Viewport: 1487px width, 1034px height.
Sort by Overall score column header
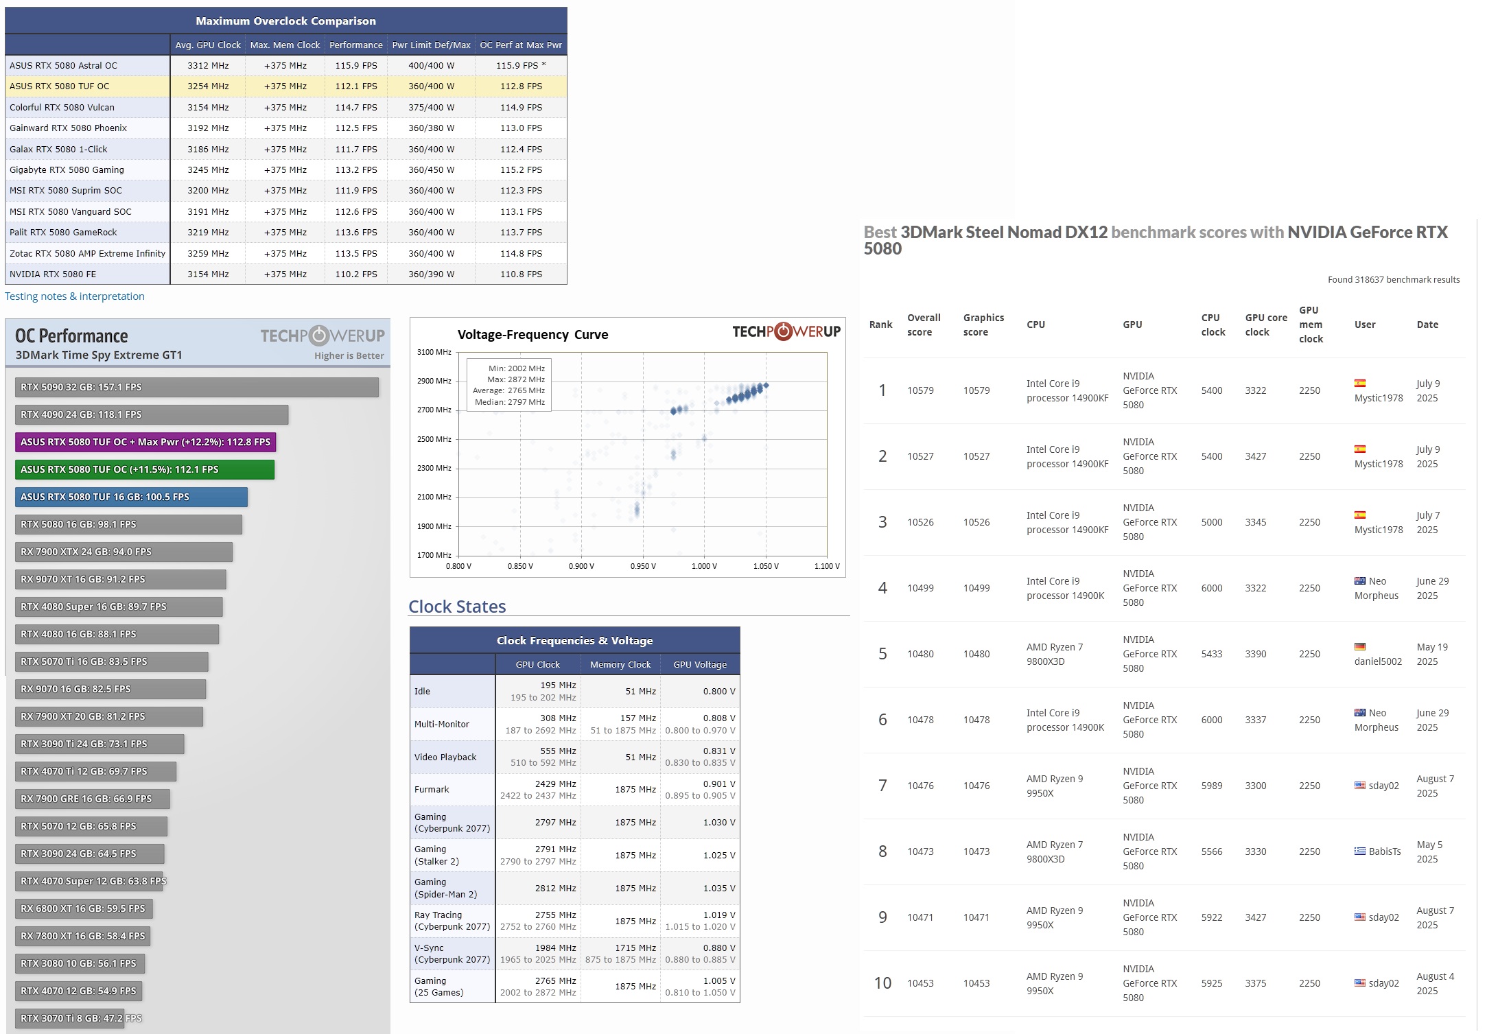[924, 325]
